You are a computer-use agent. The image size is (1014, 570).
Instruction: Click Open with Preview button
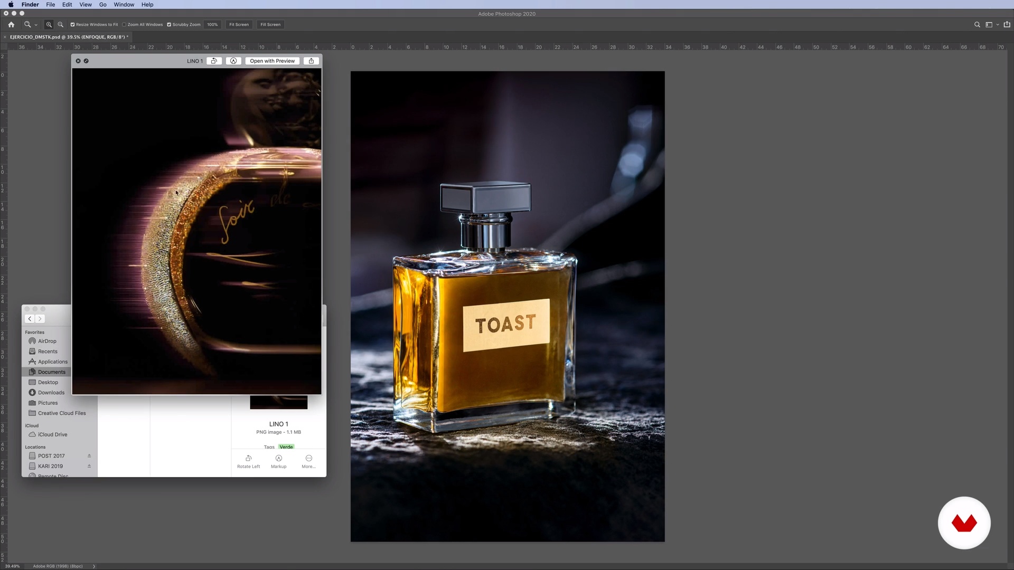[x=273, y=61]
